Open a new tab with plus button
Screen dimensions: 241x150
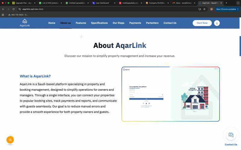coord(226,3)
